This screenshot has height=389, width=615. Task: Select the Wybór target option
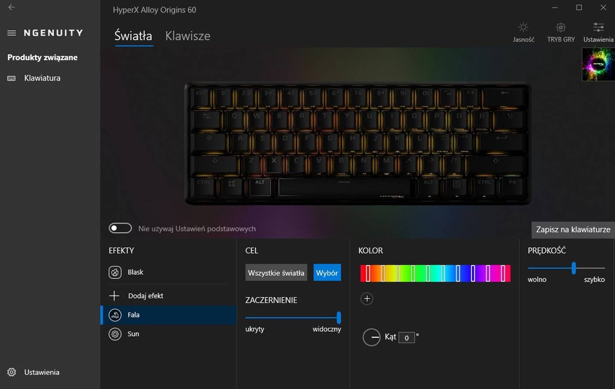[327, 273]
